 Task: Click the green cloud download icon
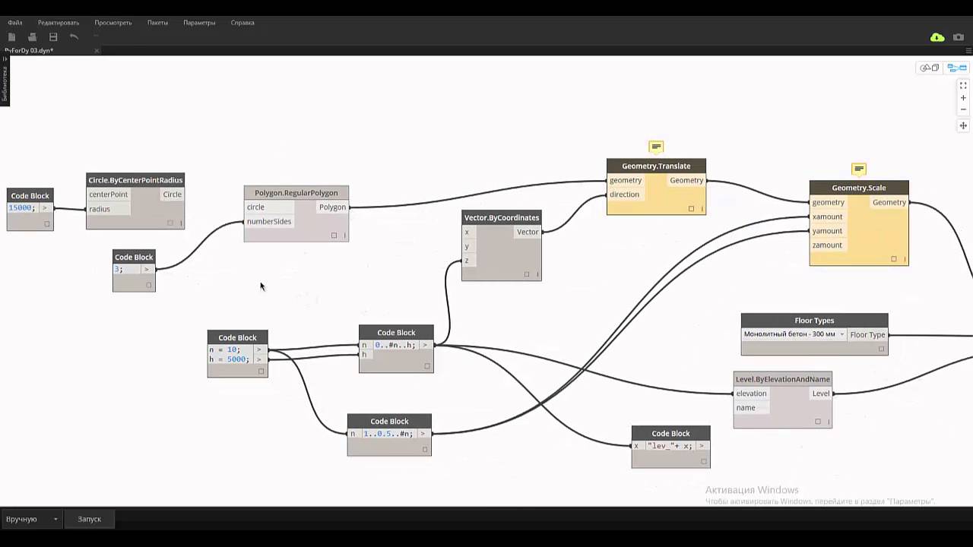(937, 37)
